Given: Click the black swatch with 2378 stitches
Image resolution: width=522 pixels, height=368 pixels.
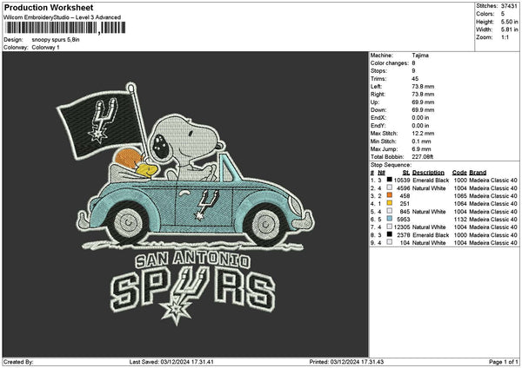Looking at the screenshot, I should click(389, 234).
